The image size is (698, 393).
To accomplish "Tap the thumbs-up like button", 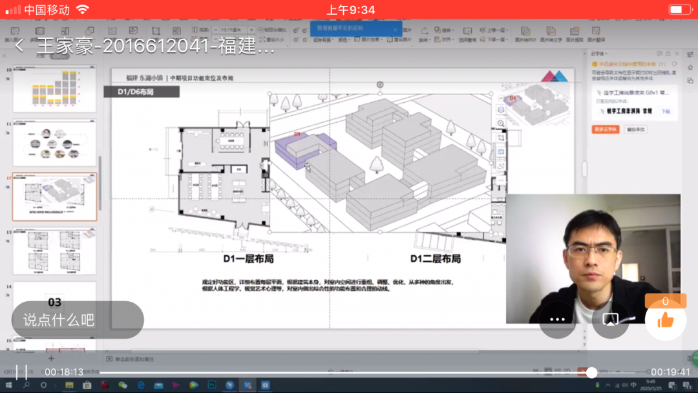I will pos(665,319).
